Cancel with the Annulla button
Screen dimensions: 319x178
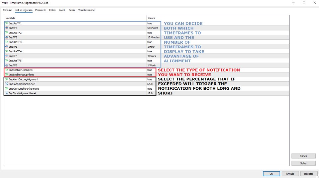click(290, 174)
